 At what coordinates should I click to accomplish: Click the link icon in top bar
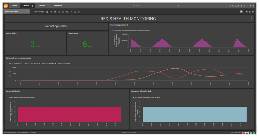[233, 6]
